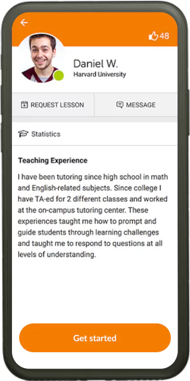Tap the Harvard University label
Image resolution: width=190 pixels, height=381 pixels.
coord(100,74)
